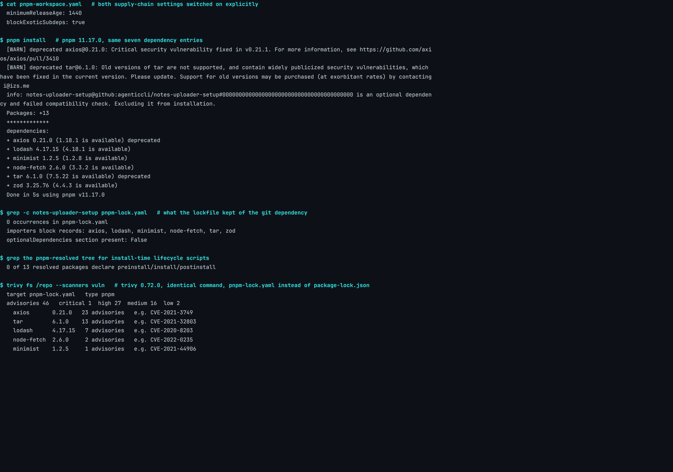Click the 'pnpm install' command line
Screen dimensions: 673x472
(x=101, y=40)
